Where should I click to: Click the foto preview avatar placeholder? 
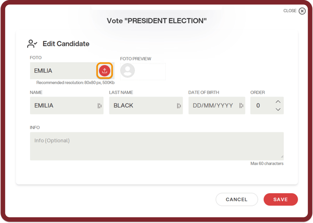[128, 71]
